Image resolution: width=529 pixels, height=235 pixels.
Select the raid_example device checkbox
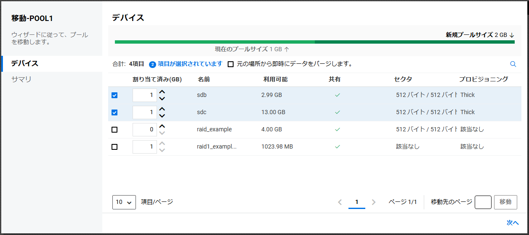[114, 130]
